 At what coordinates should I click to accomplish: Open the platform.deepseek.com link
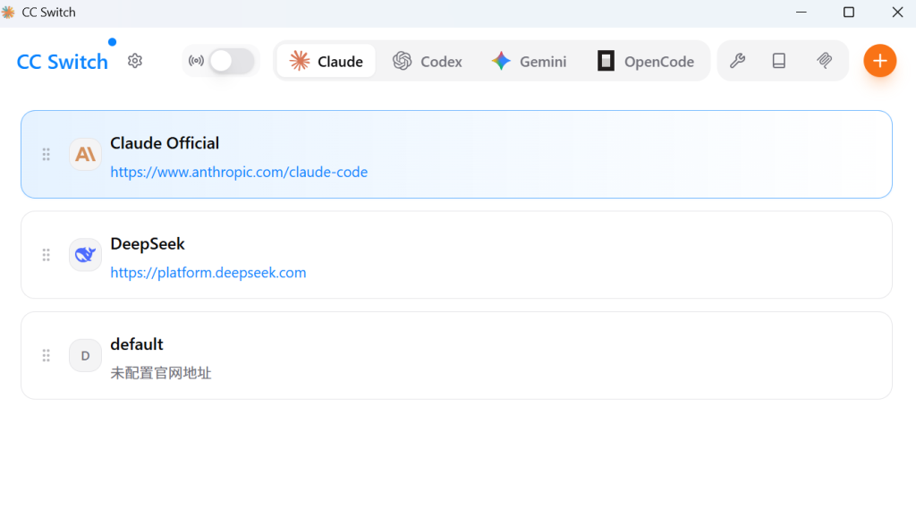click(x=208, y=273)
